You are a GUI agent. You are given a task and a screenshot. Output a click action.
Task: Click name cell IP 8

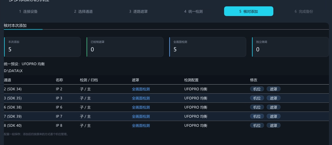[59, 125]
